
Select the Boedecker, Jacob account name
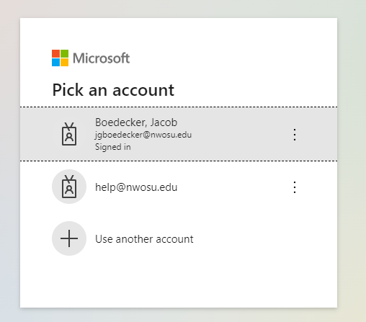(136, 122)
